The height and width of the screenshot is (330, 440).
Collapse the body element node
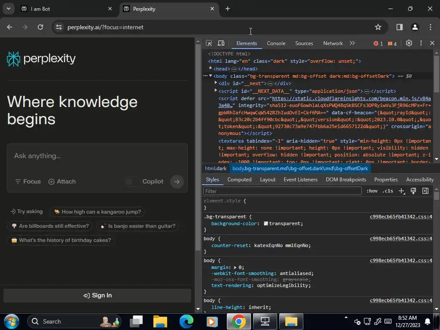211,76
